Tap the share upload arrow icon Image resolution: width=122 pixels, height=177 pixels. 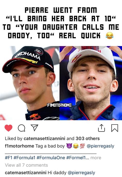(x=101, y=128)
